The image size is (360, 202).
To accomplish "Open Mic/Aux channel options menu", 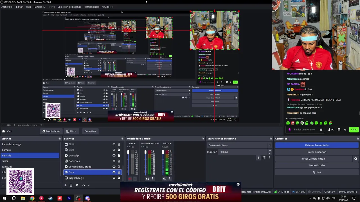I will 170,179.
